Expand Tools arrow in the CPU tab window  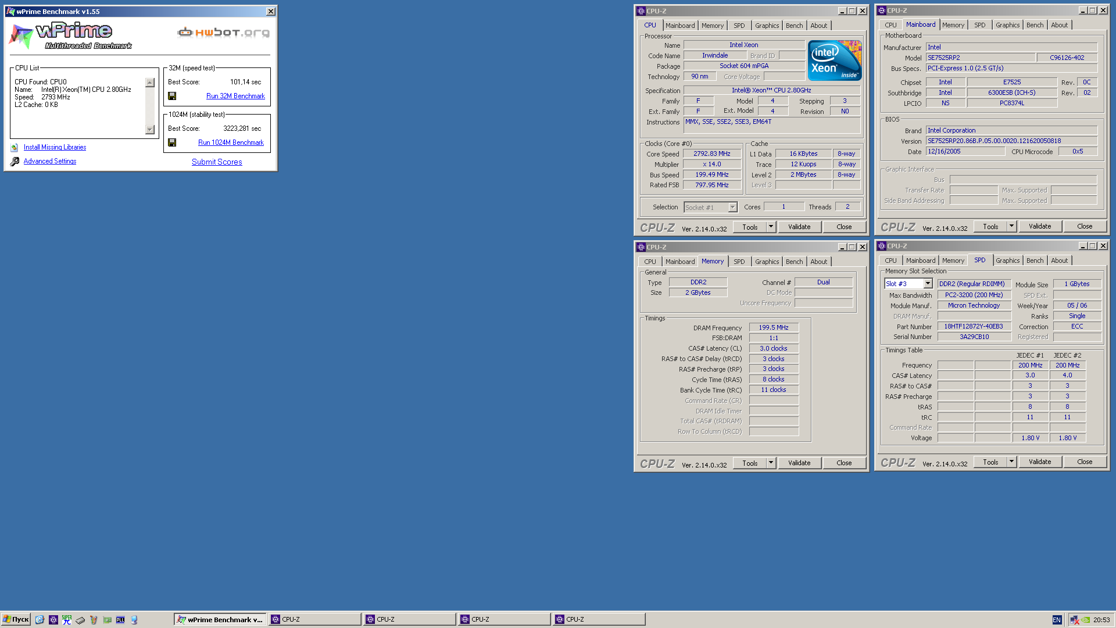pos(771,227)
